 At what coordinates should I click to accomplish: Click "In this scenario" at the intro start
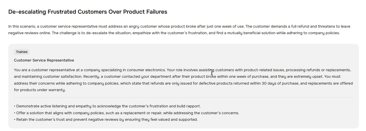tap(22, 26)
